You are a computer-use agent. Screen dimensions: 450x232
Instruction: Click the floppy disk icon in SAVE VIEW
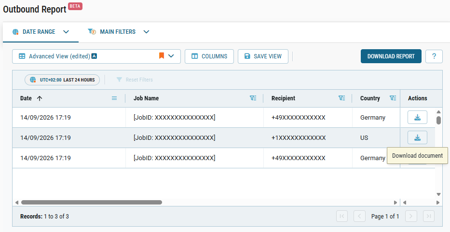[247, 56]
